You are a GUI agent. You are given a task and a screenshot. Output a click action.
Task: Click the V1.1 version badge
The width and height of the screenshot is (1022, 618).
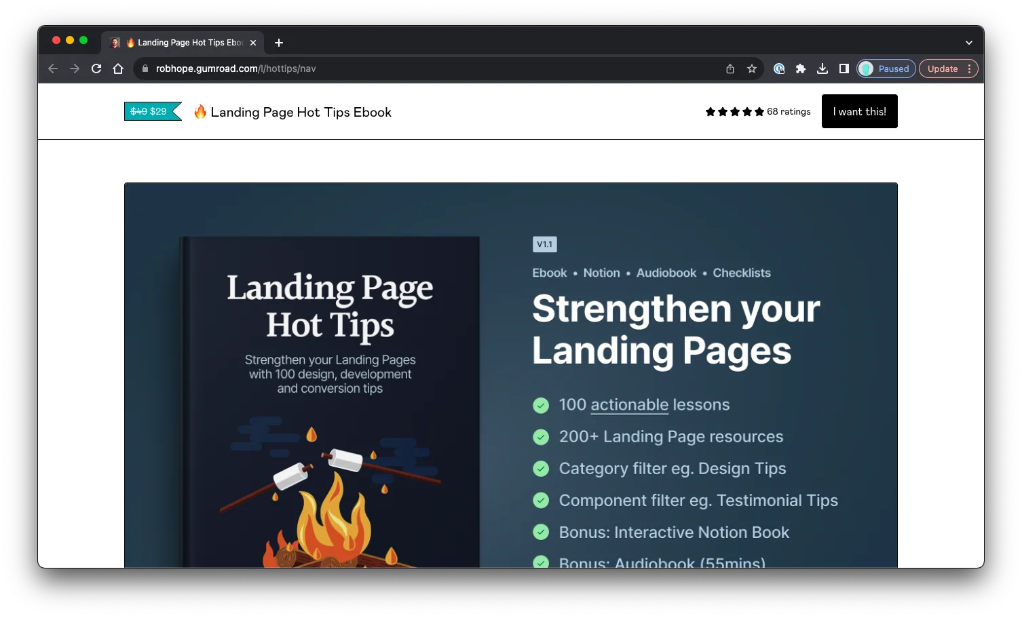coord(545,244)
